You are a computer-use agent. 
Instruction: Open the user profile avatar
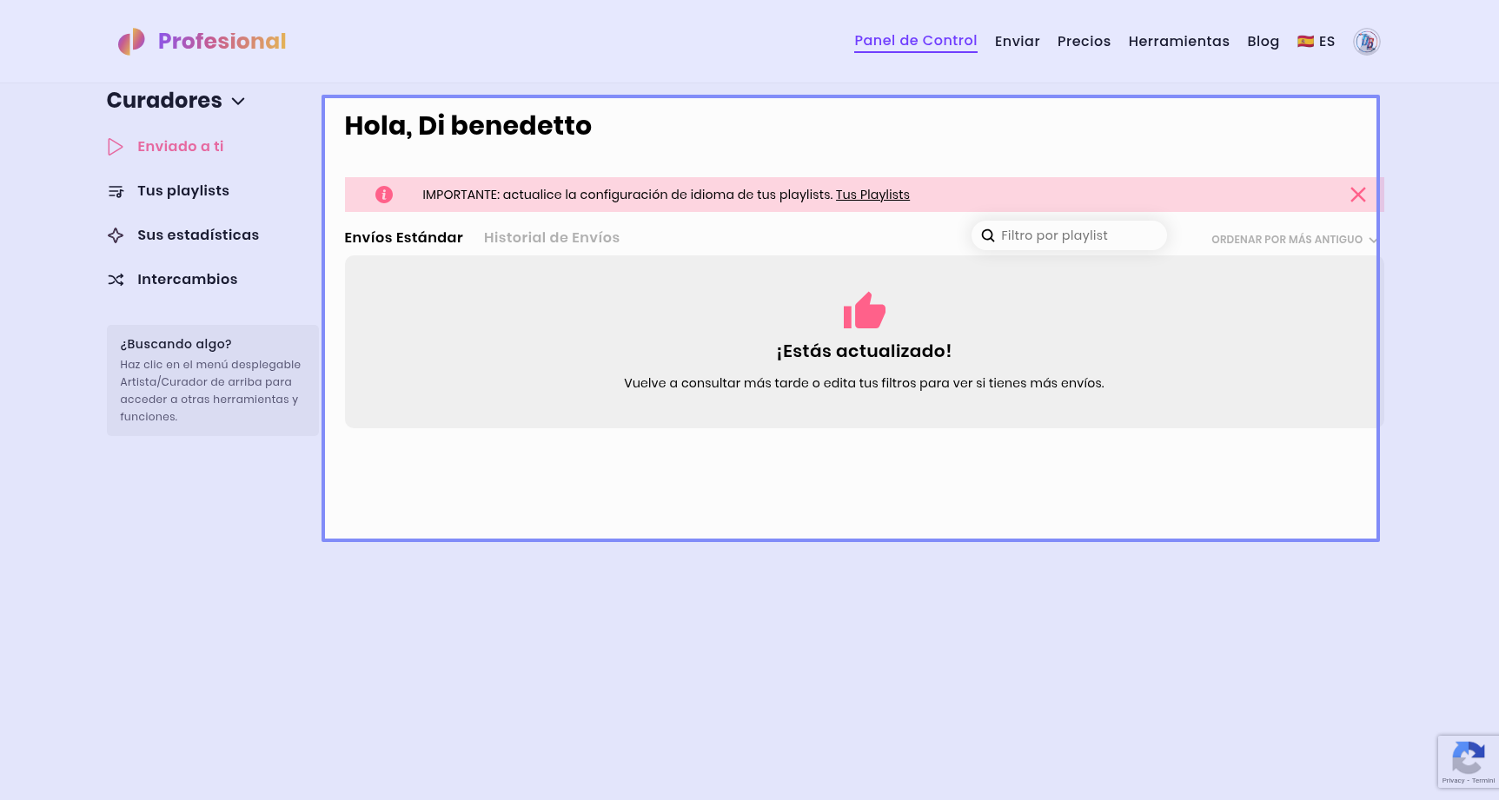[1366, 42]
